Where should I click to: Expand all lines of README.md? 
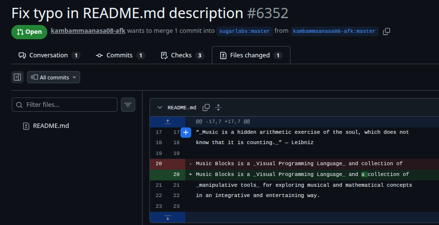(218, 107)
